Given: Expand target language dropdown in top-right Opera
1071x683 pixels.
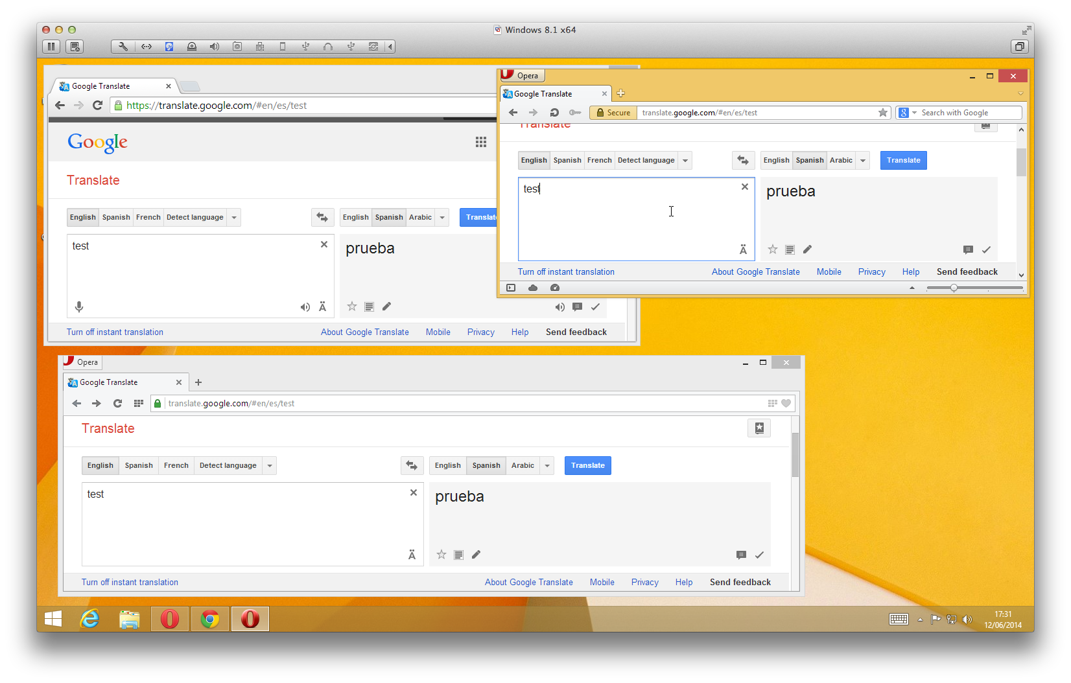Looking at the screenshot, I should click(863, 160).
